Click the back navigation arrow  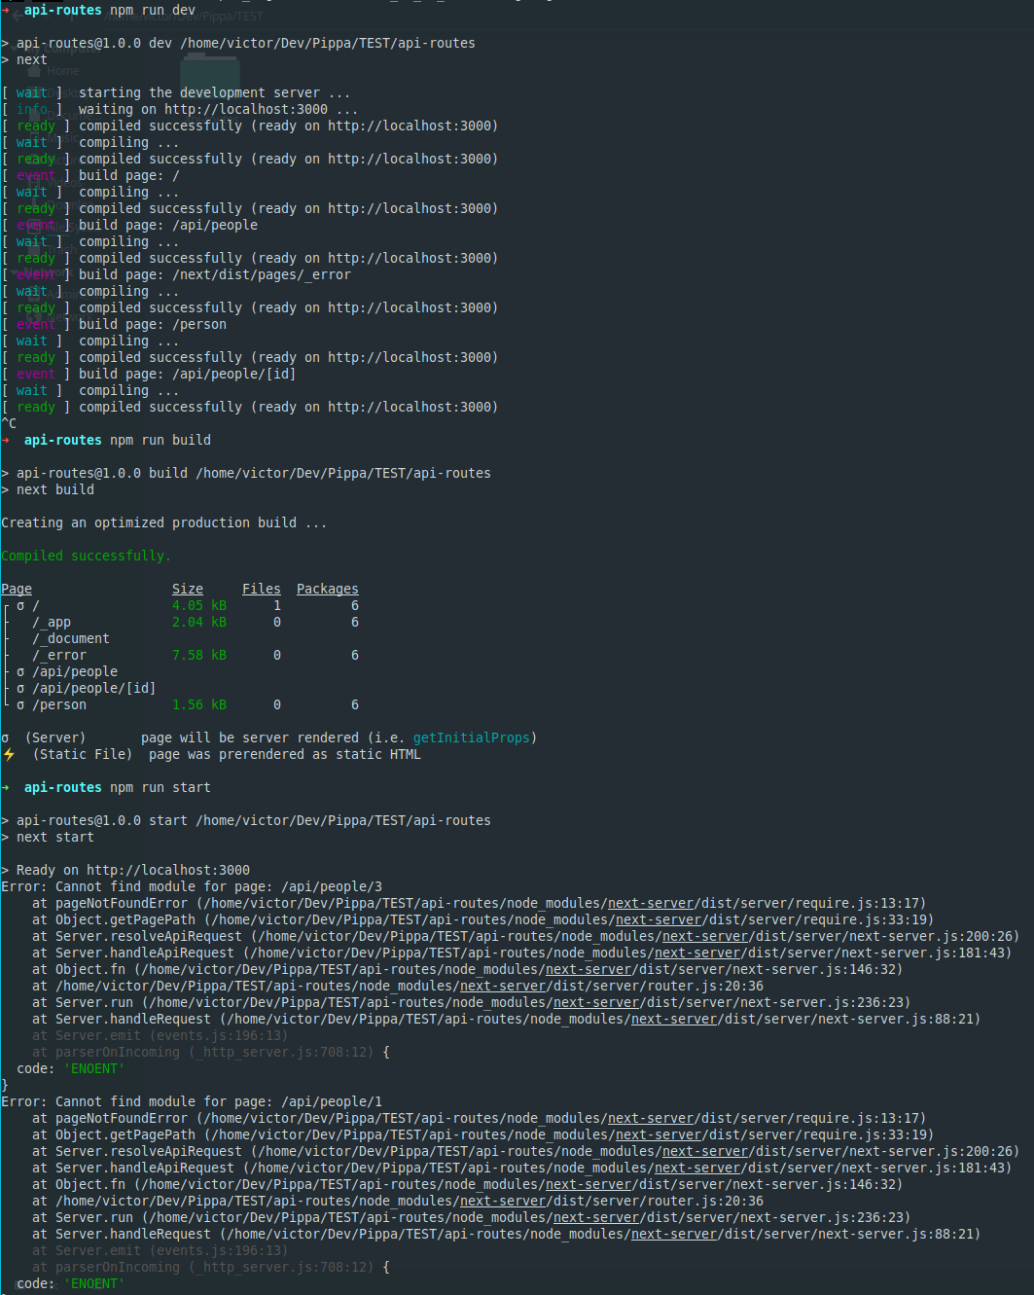16,17
